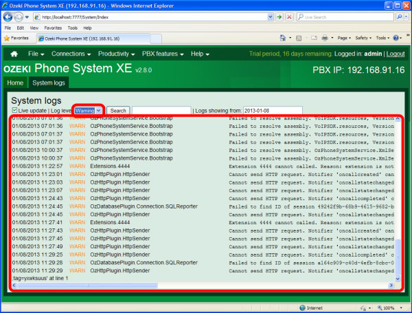Viewport: 412px width, 313px height.
Task: Click the scroll down arrow of logs
Action: tap(398, 279)
